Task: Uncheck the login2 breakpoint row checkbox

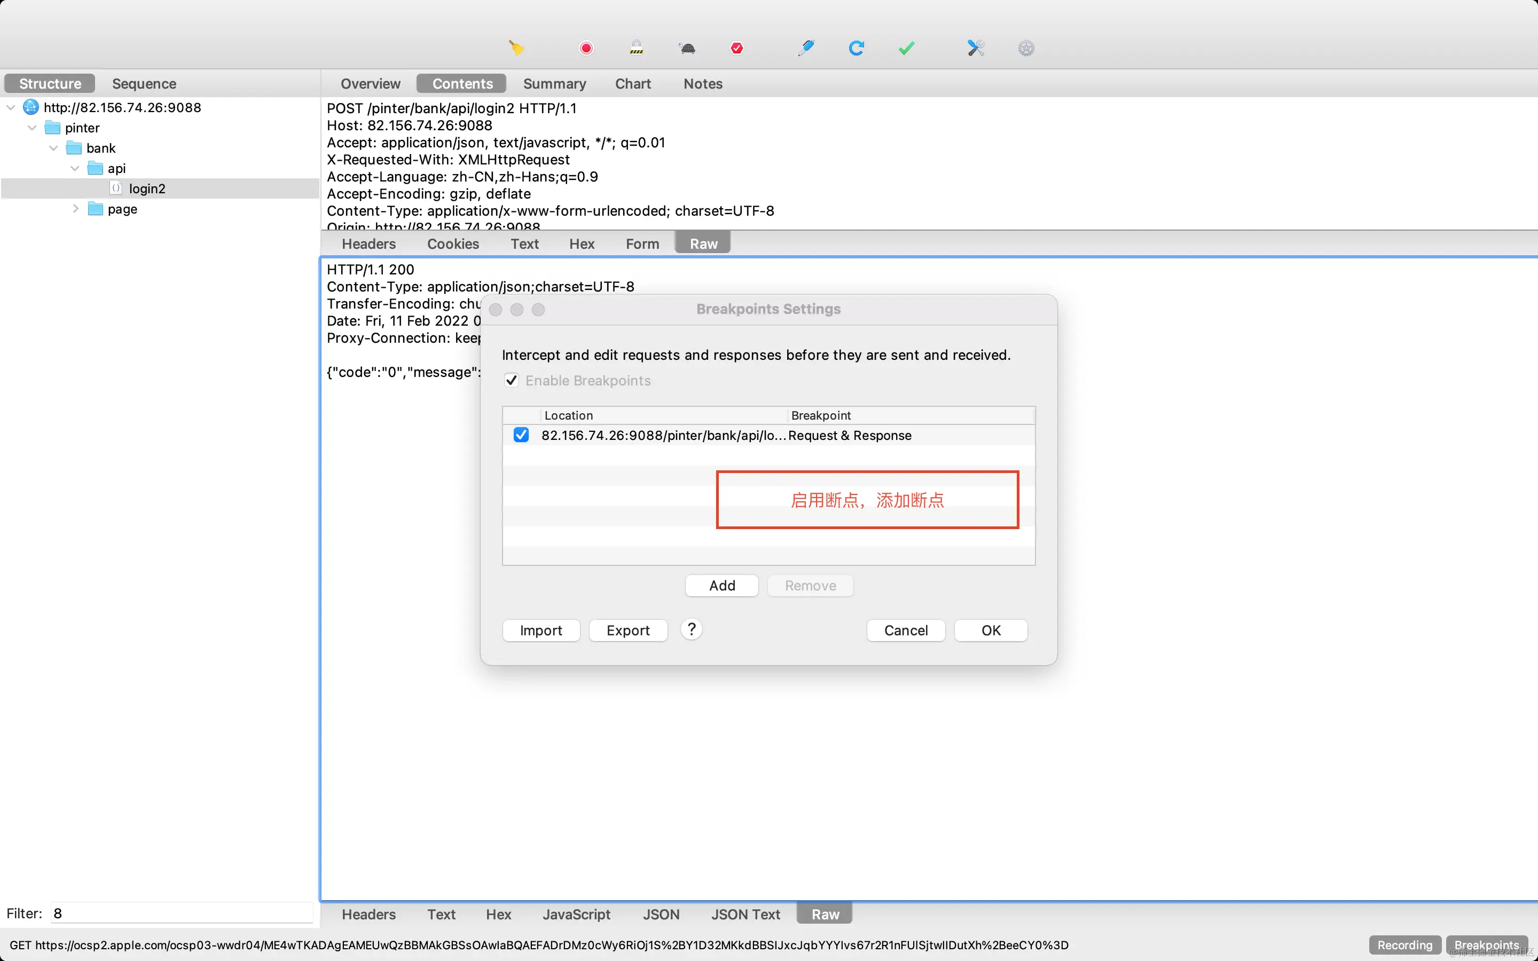Action: 521,435
